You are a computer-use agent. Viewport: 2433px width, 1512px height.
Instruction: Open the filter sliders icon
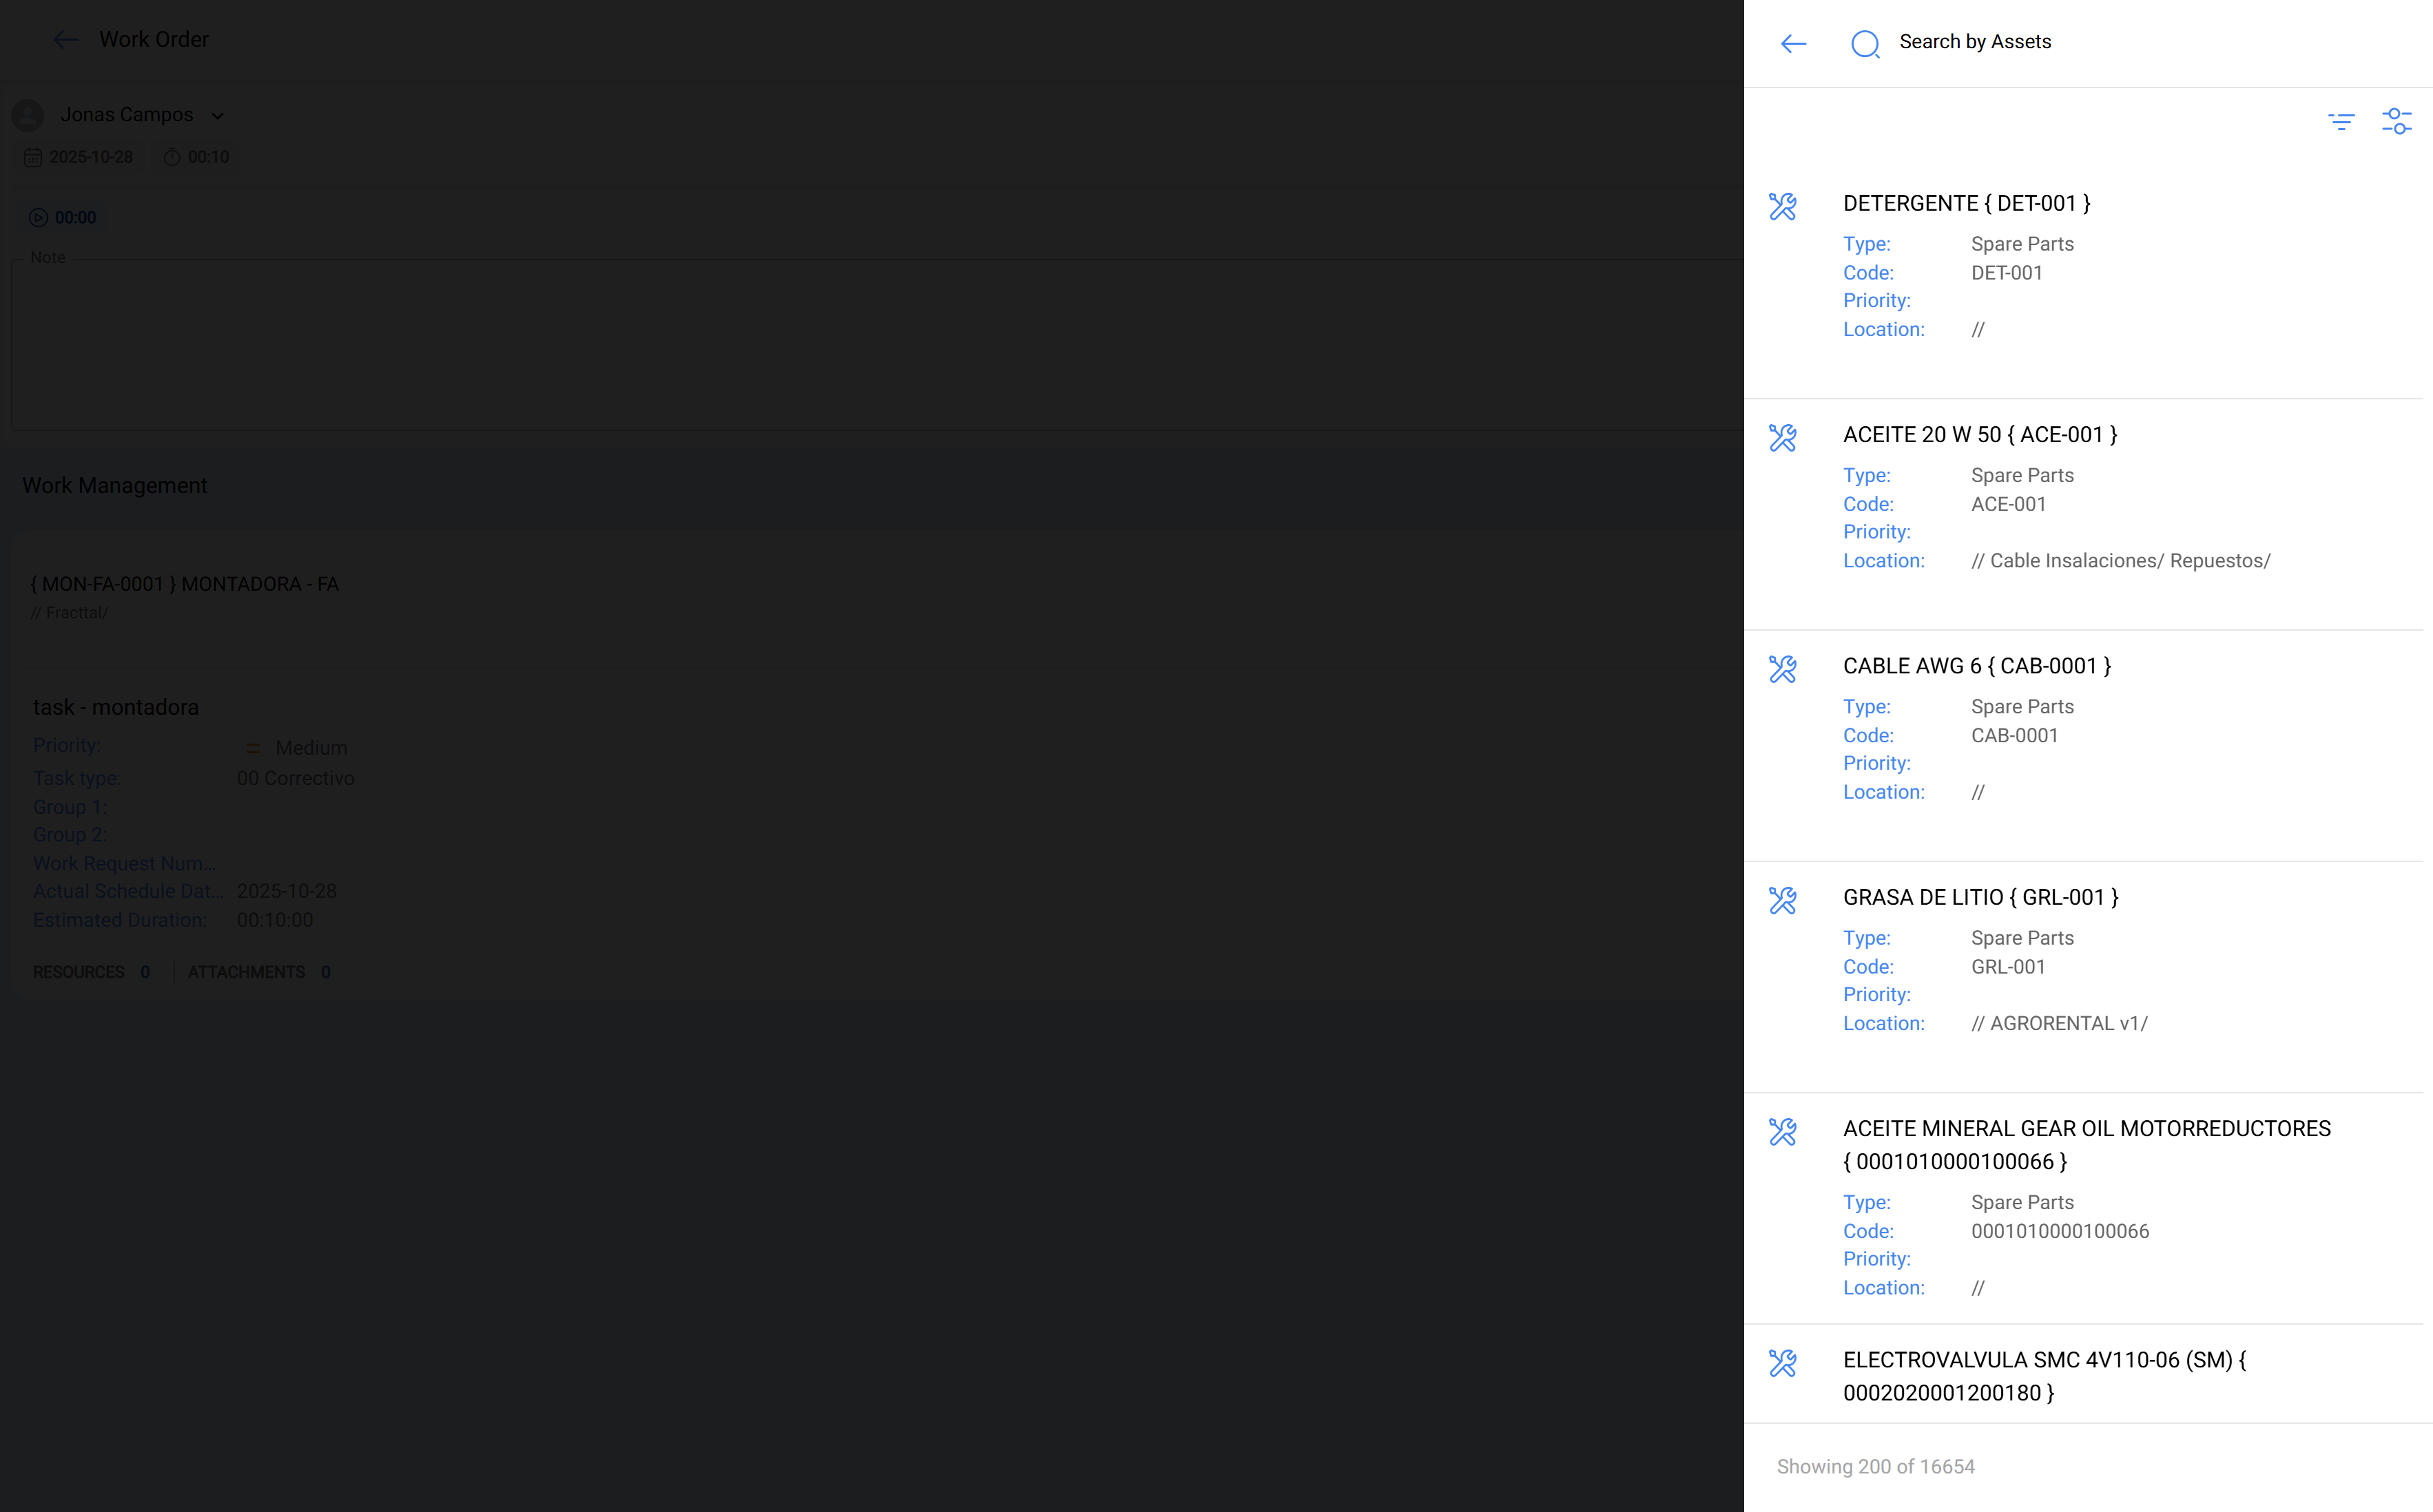click(x=2396, y=122)
